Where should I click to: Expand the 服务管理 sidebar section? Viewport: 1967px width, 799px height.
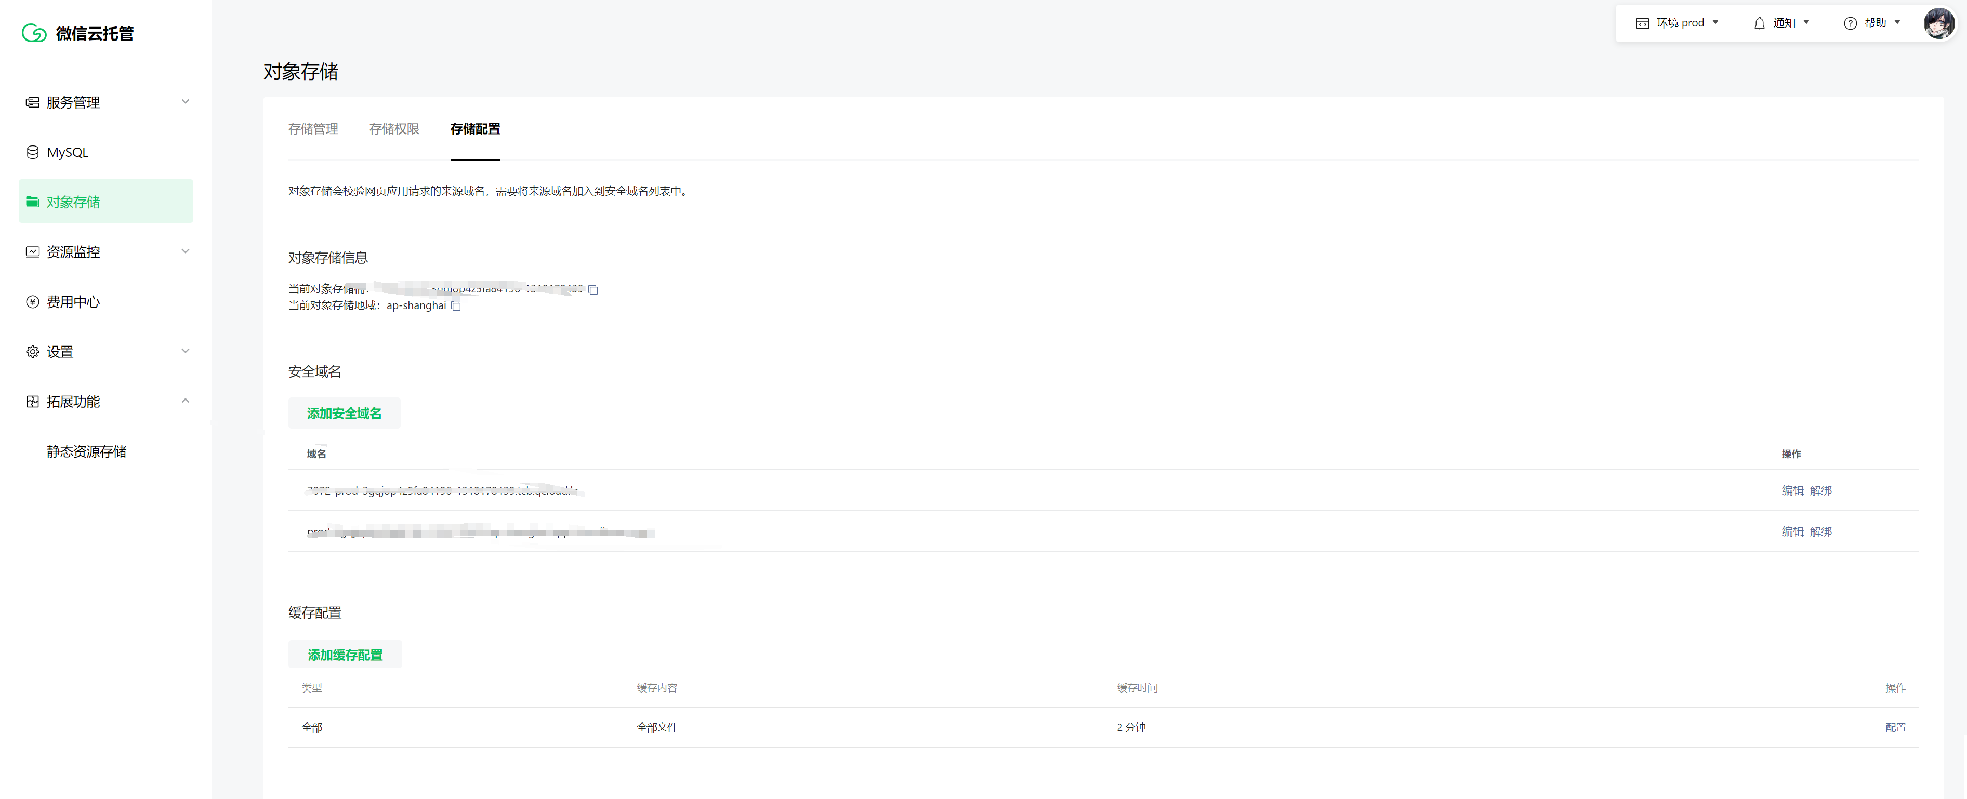[x=185, y=101]
